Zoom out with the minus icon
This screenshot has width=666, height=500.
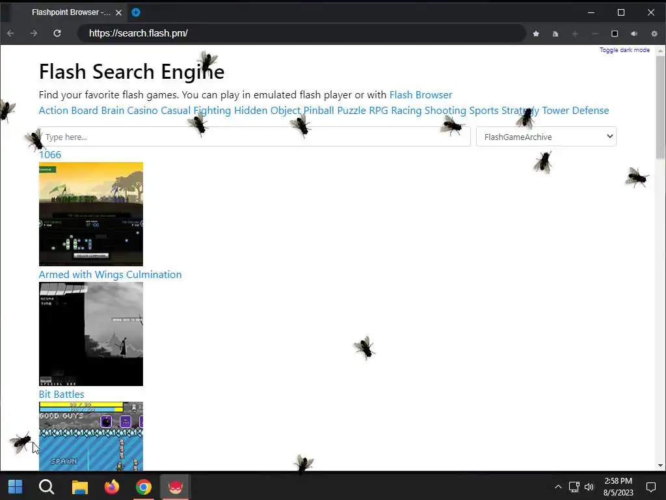[595, 34]
